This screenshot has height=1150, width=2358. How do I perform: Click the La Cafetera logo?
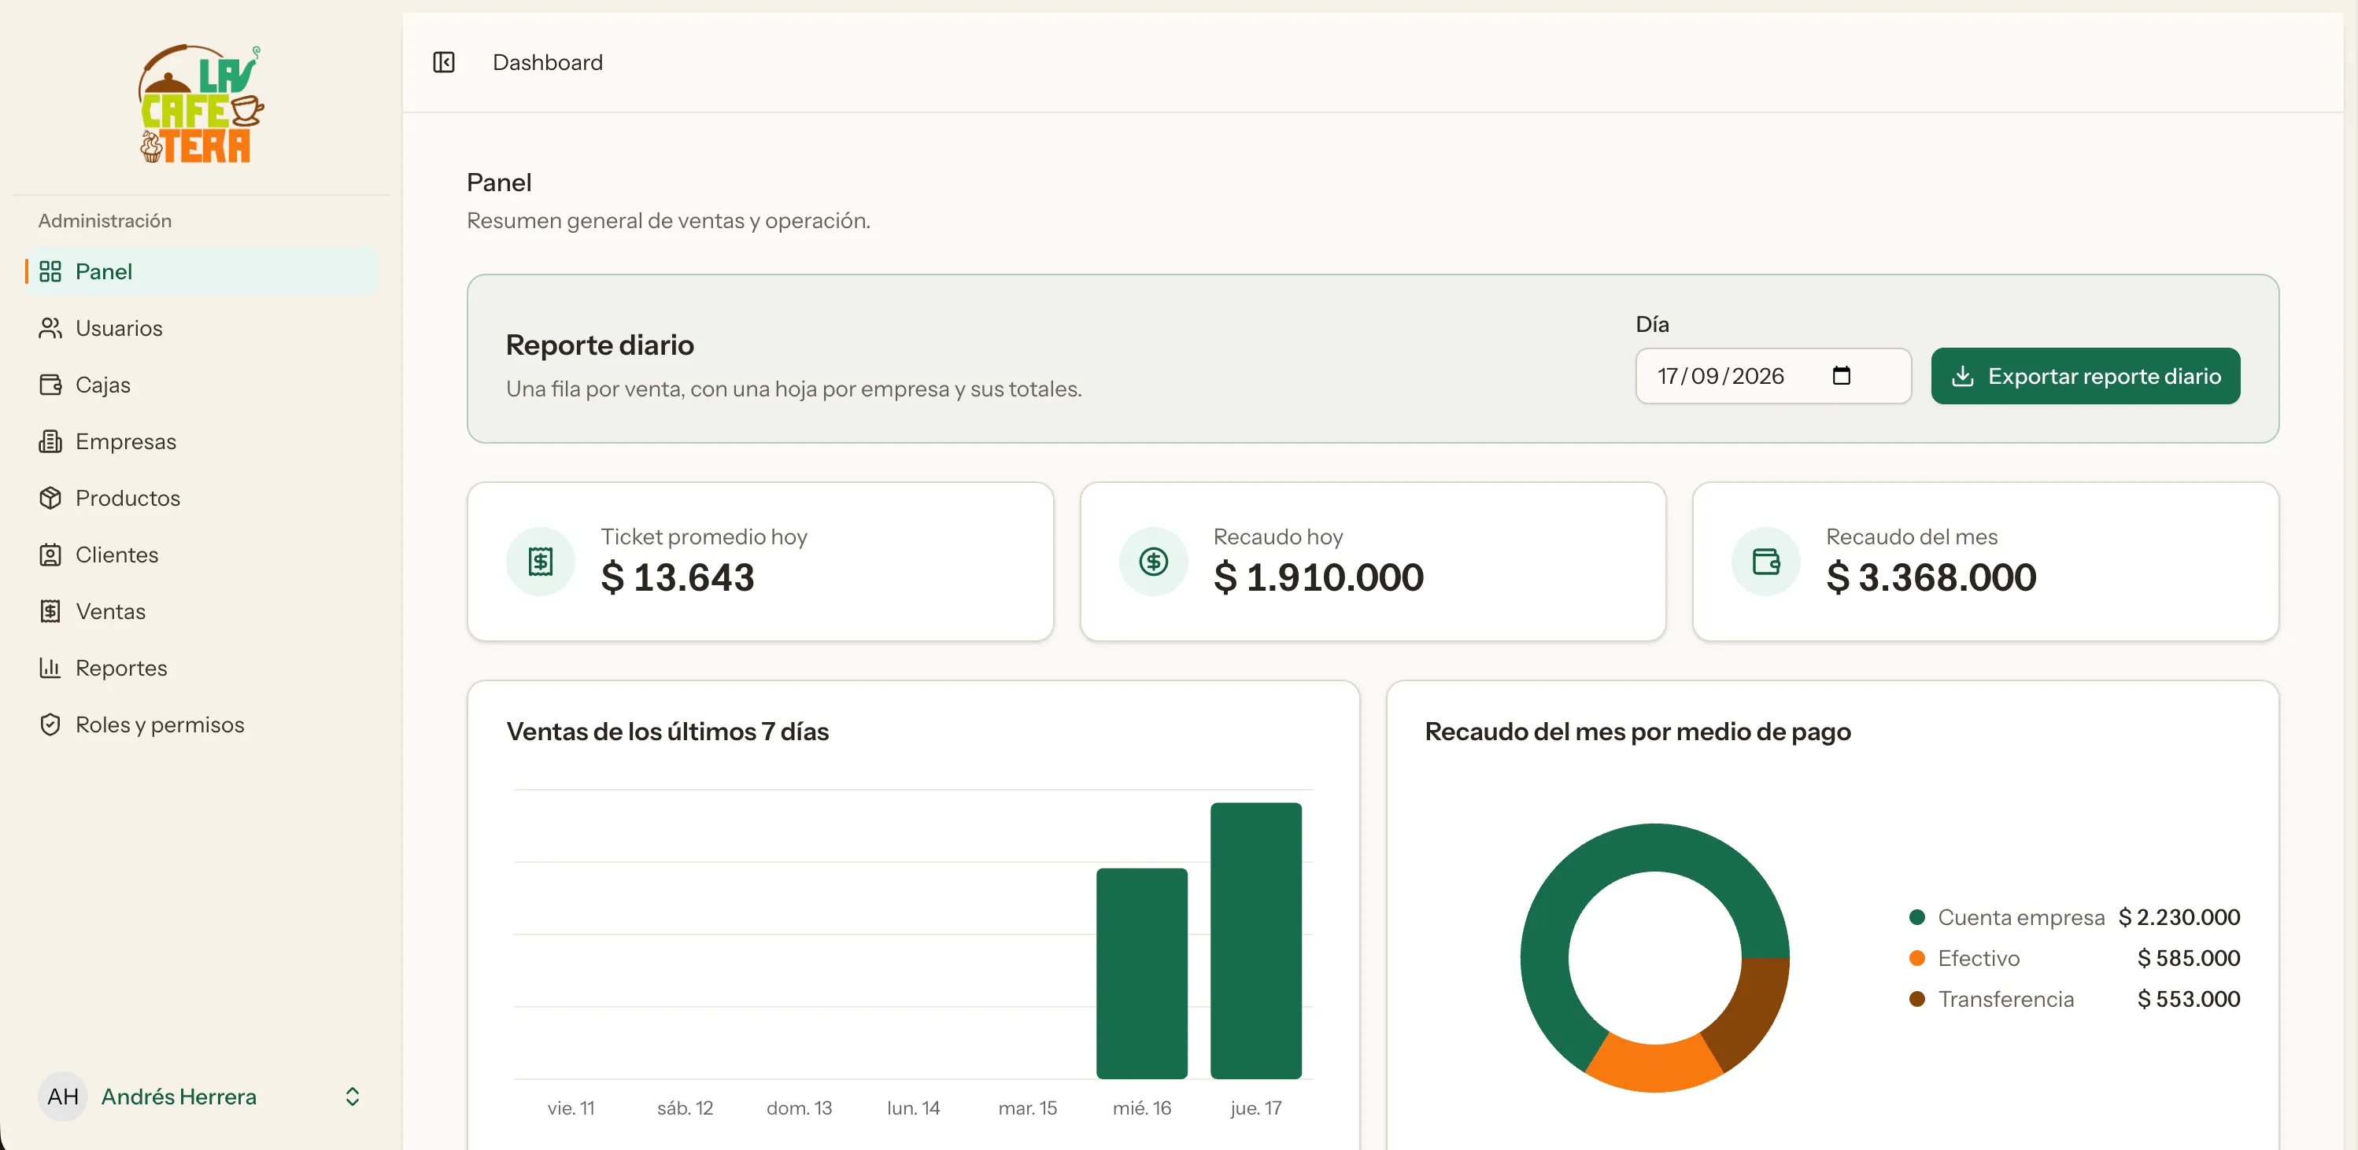(201, 105)
